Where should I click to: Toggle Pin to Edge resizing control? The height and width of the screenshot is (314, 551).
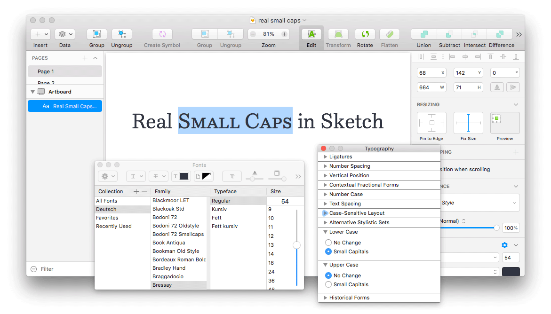(431, 123)
